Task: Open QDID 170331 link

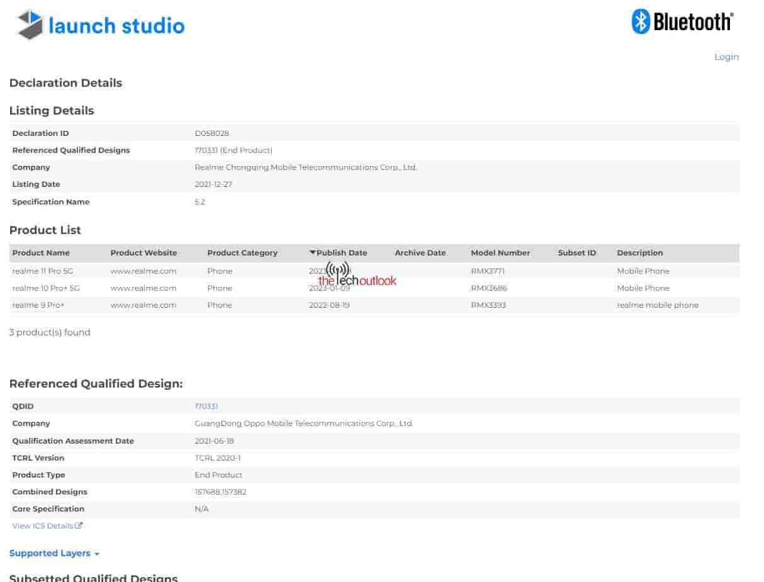Action: (x=206, y=406)
